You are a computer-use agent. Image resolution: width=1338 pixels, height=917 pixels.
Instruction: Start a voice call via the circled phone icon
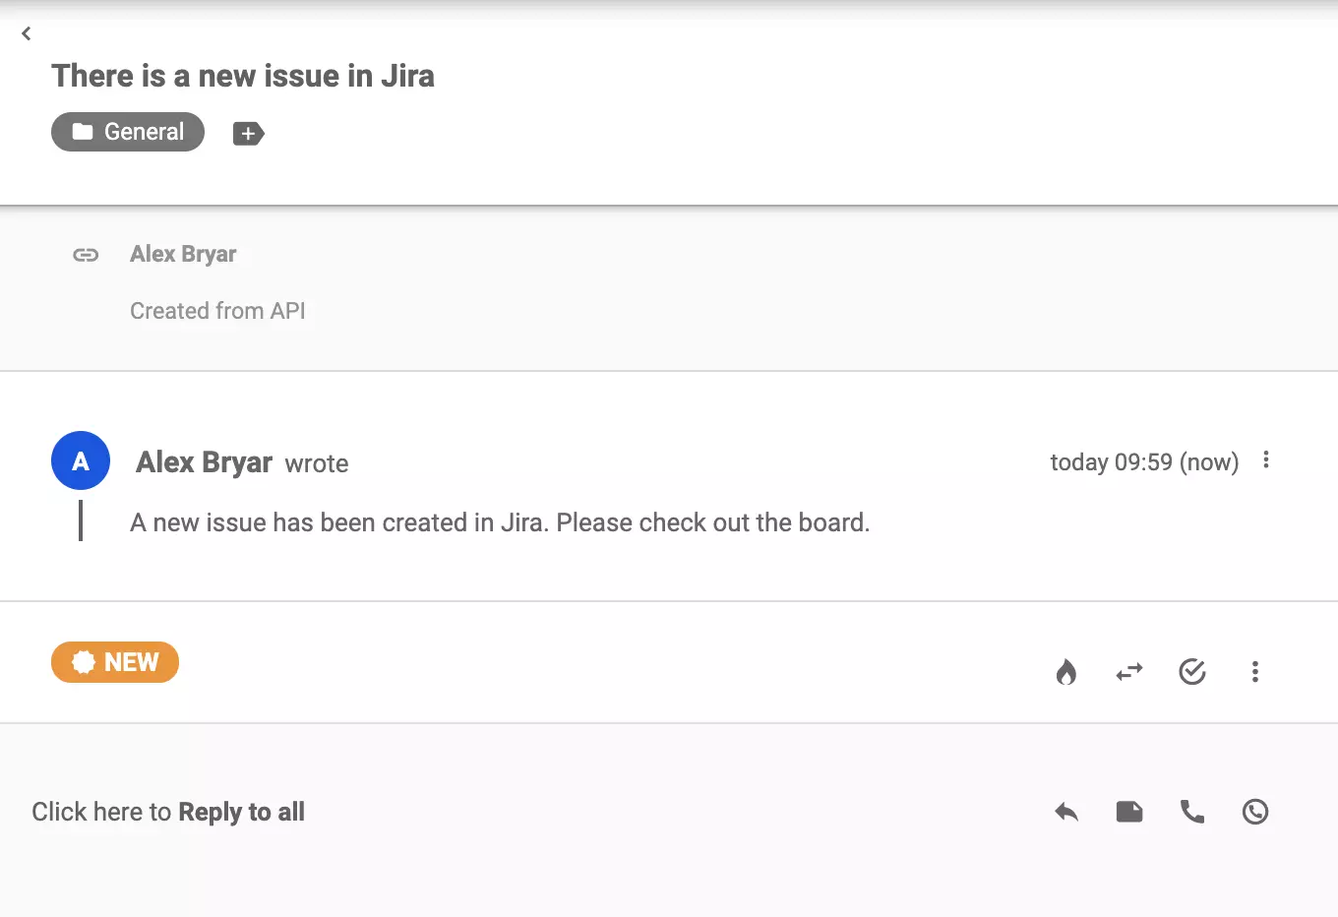(x=1255, y=812)
